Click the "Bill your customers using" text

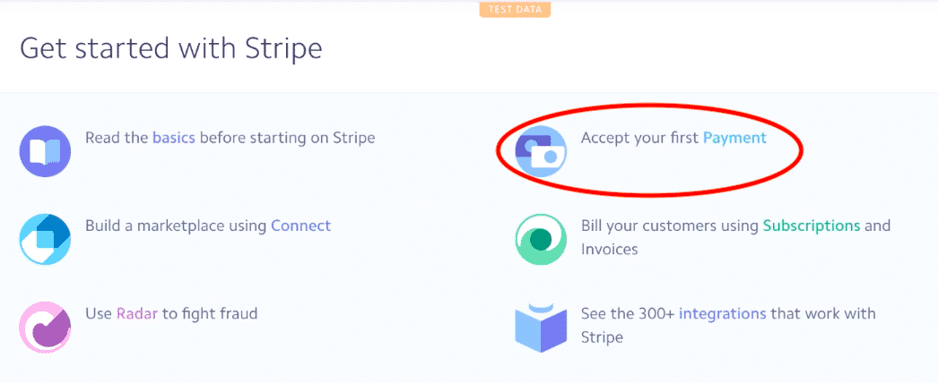tap(669, 226)
